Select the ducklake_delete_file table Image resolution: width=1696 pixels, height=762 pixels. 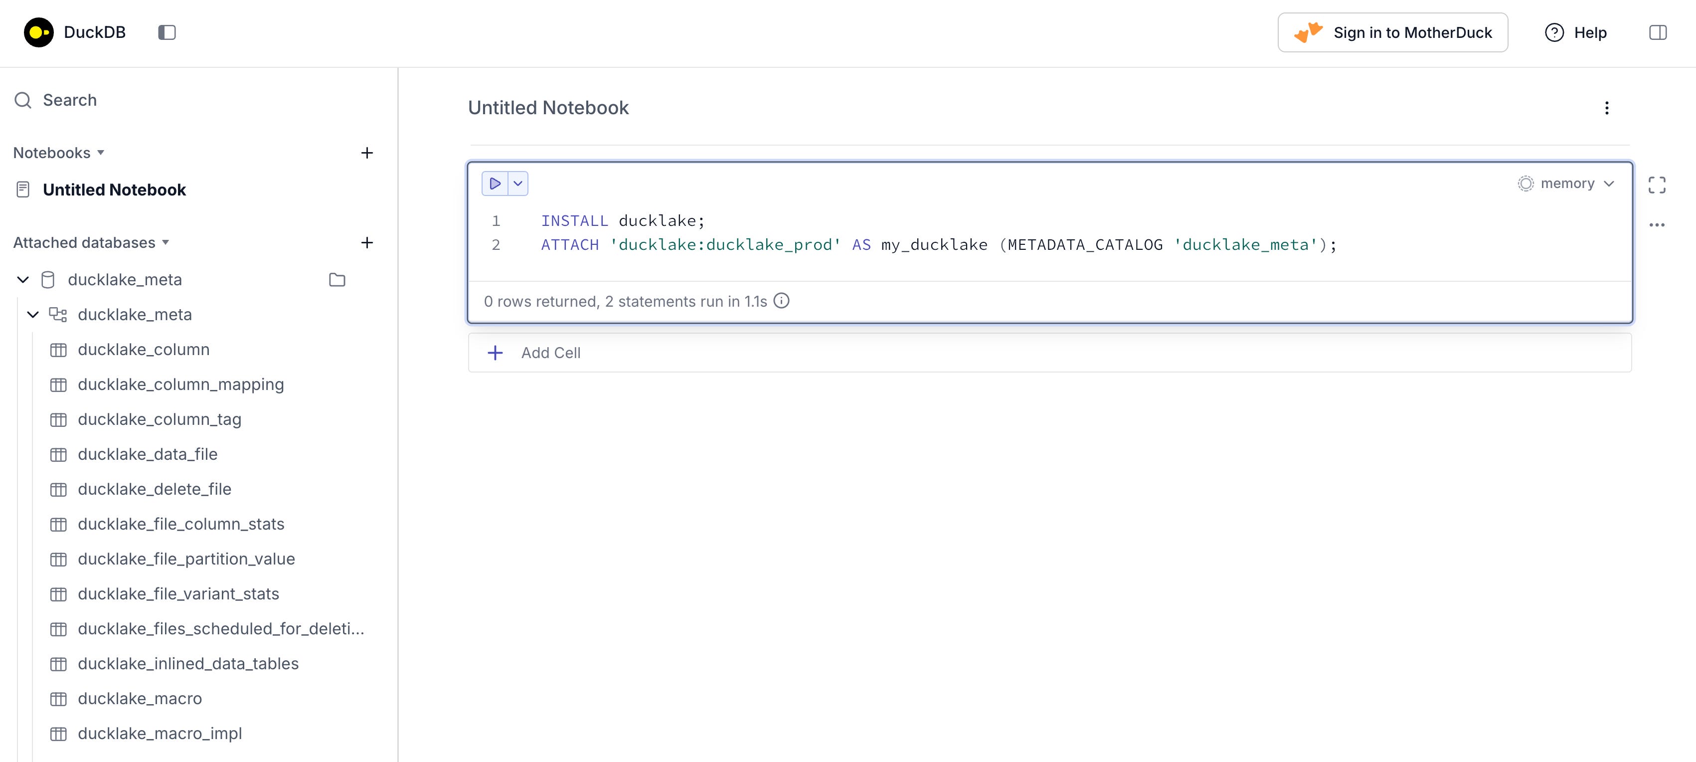click(x=155, y=489)
